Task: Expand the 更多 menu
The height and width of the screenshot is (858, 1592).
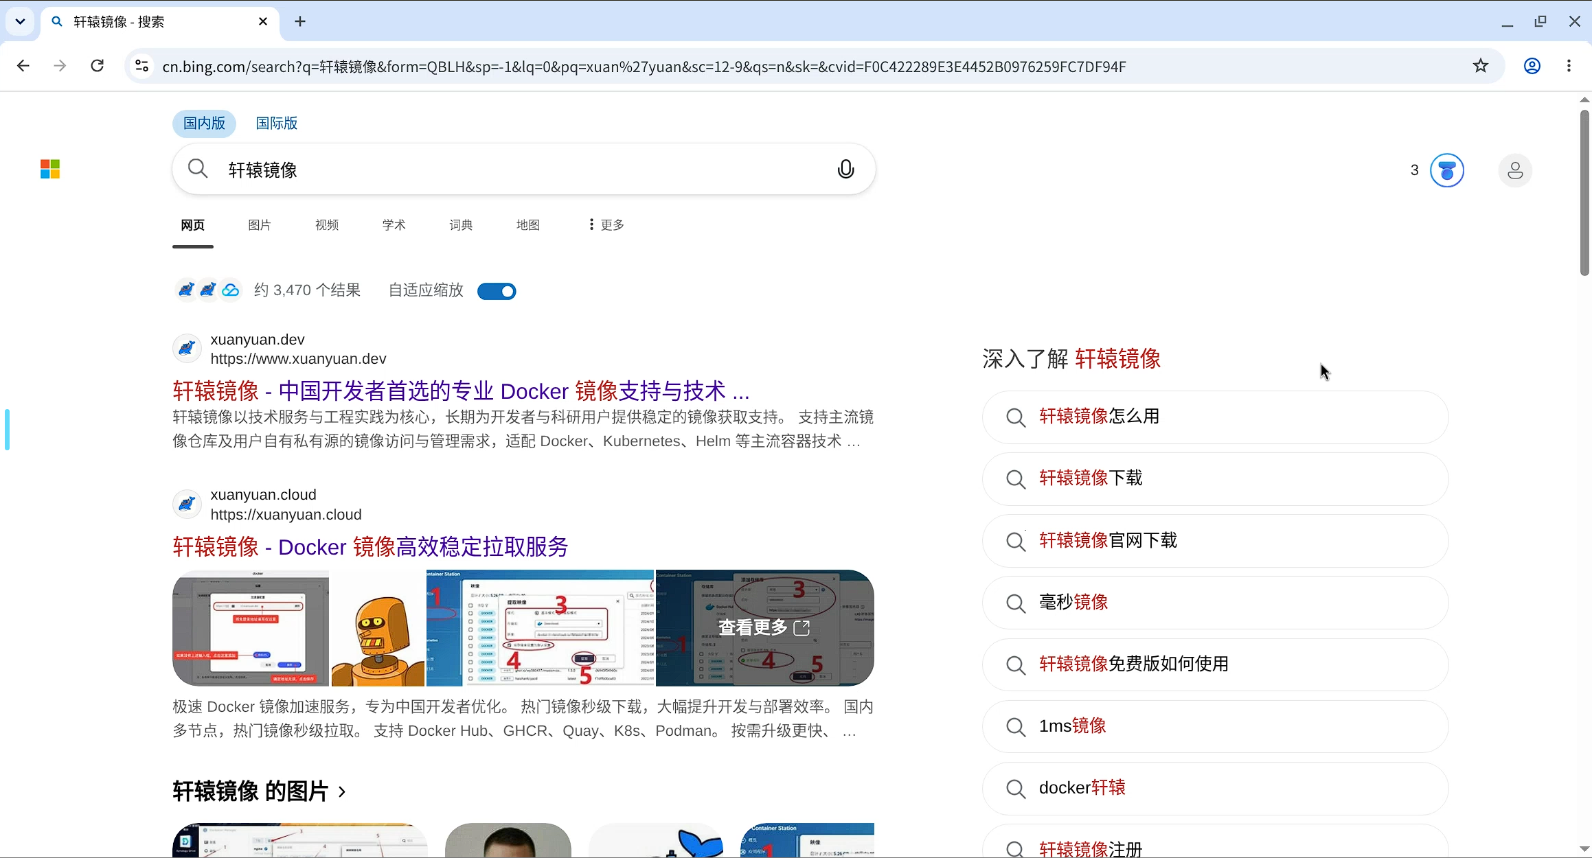Action: (x=607, y=225)
